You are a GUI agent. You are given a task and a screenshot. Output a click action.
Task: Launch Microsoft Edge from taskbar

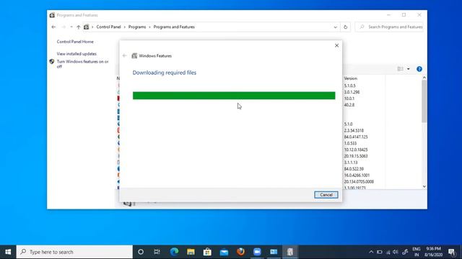click(174, 252)
